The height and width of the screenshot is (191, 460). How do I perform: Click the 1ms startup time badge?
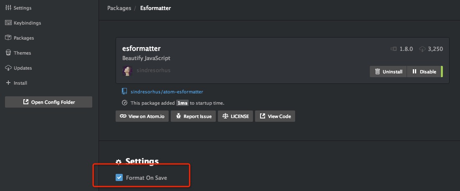pyautogui.click(x=182, y=103)
